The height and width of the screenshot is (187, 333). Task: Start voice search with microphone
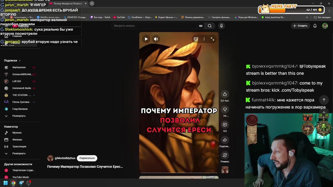[221, 26]
